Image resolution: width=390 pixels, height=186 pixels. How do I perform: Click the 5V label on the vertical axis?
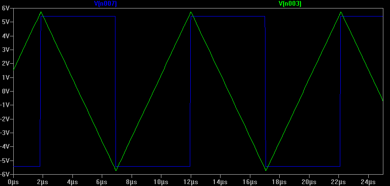[6, 22]
